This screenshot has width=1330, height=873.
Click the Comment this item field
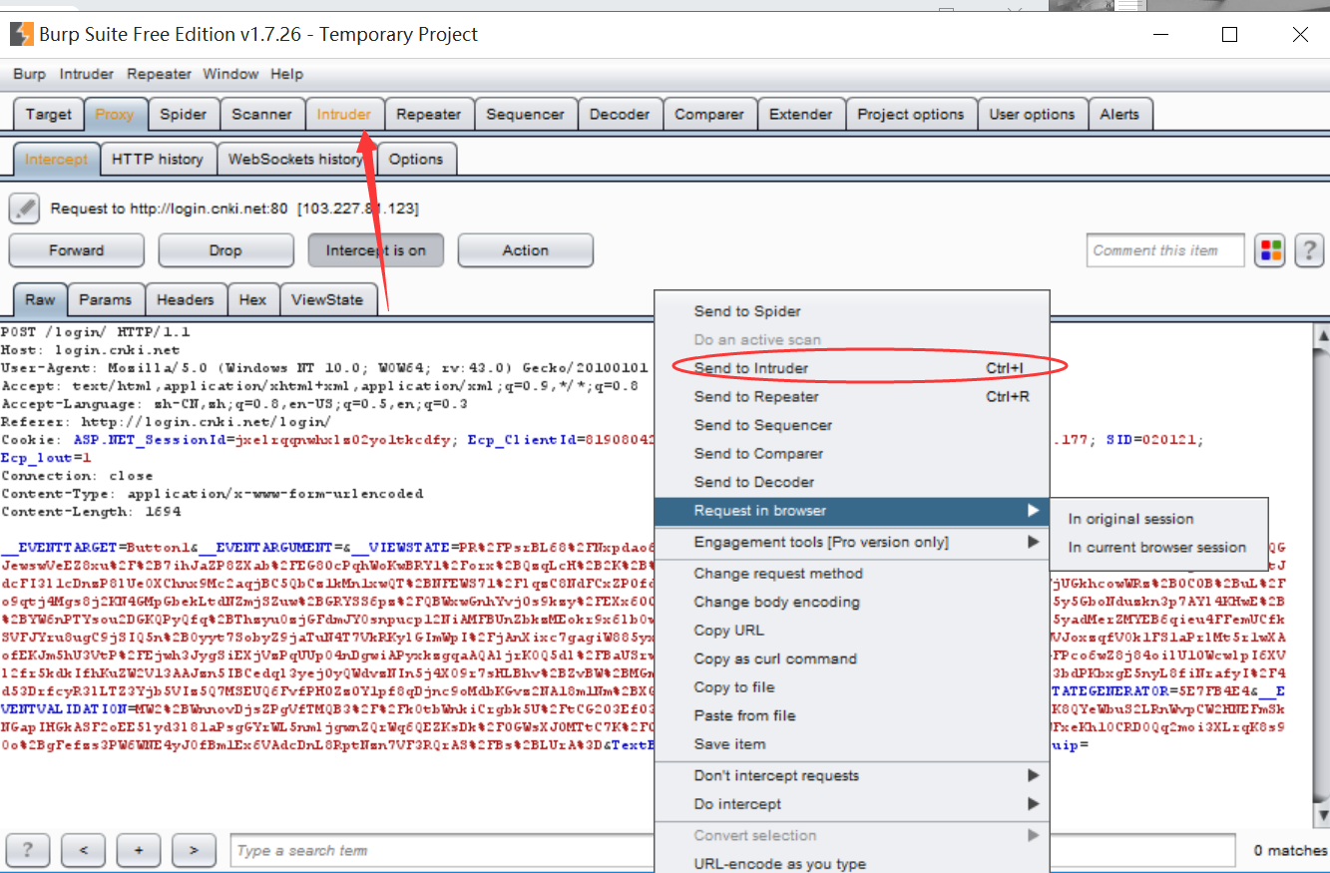pyautogui.click(x=1165, y=250)
